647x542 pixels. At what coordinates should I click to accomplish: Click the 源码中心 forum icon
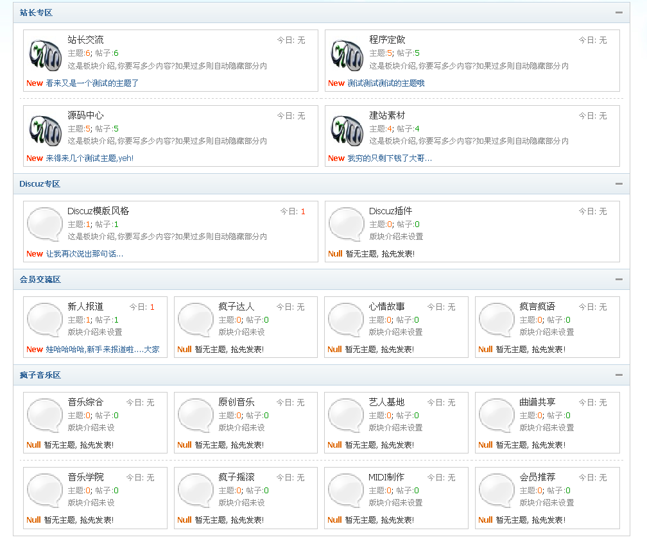pyautogui.click(x=46, y=130)
